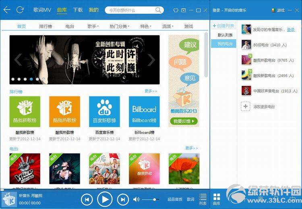302x209 pixels.
Task: Toggle 超品音质 audio quality
Action: (175, 199)
